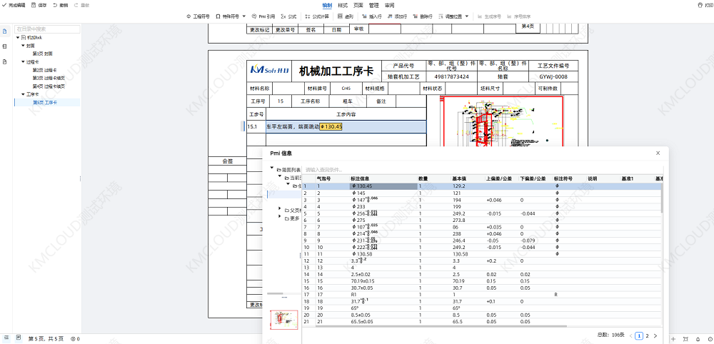The height and width of the screenshot is (344, 714).
Task: Insert a row with 插入行
Action: [x=371, y=16]
